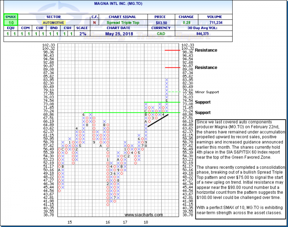Click the red 90.87 Resistance line
Viewport: 288px width, 227px height.
pos(173,67)
